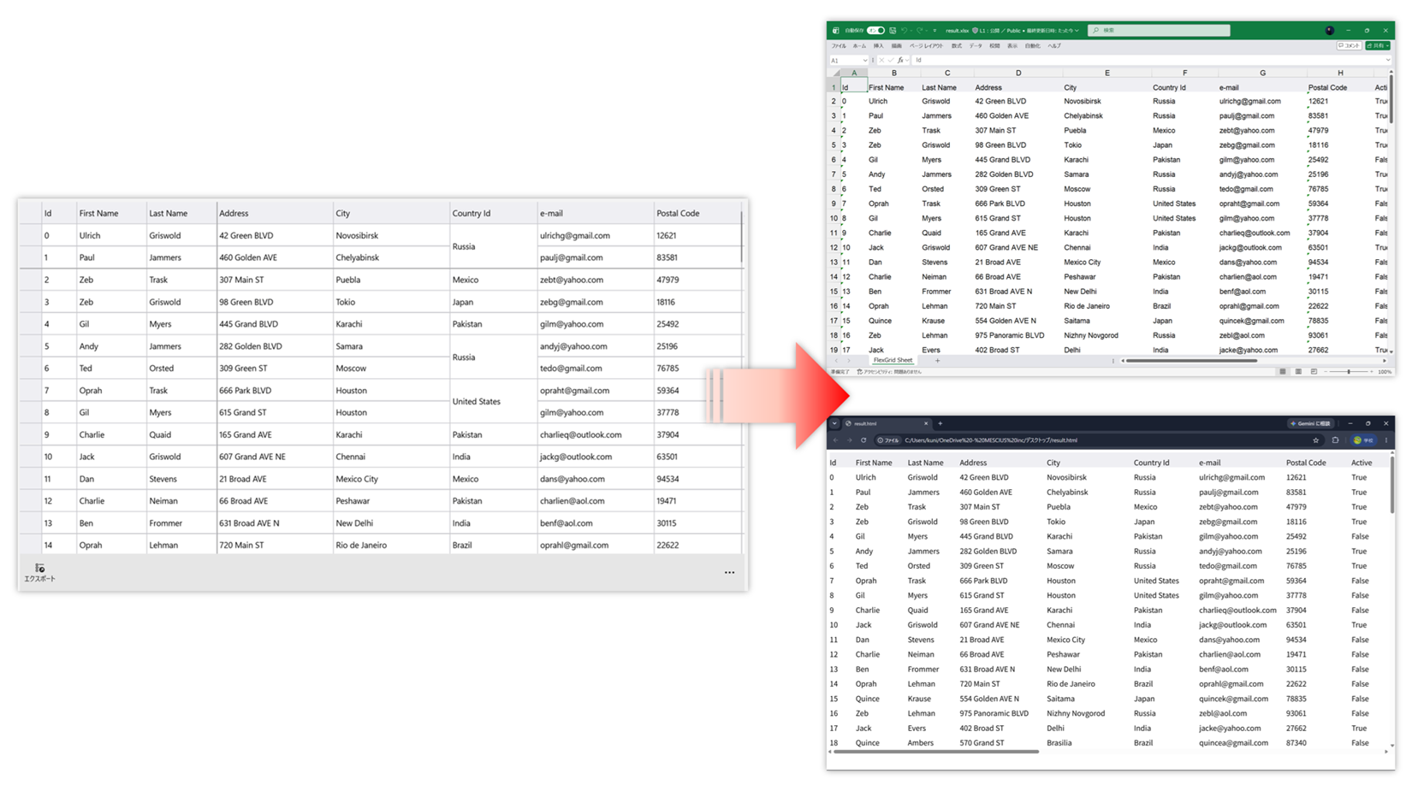The width and height of the screenshot is (1412, 791).
Task: Click the Excel zoom slider handle
Action: point(1349,371)
